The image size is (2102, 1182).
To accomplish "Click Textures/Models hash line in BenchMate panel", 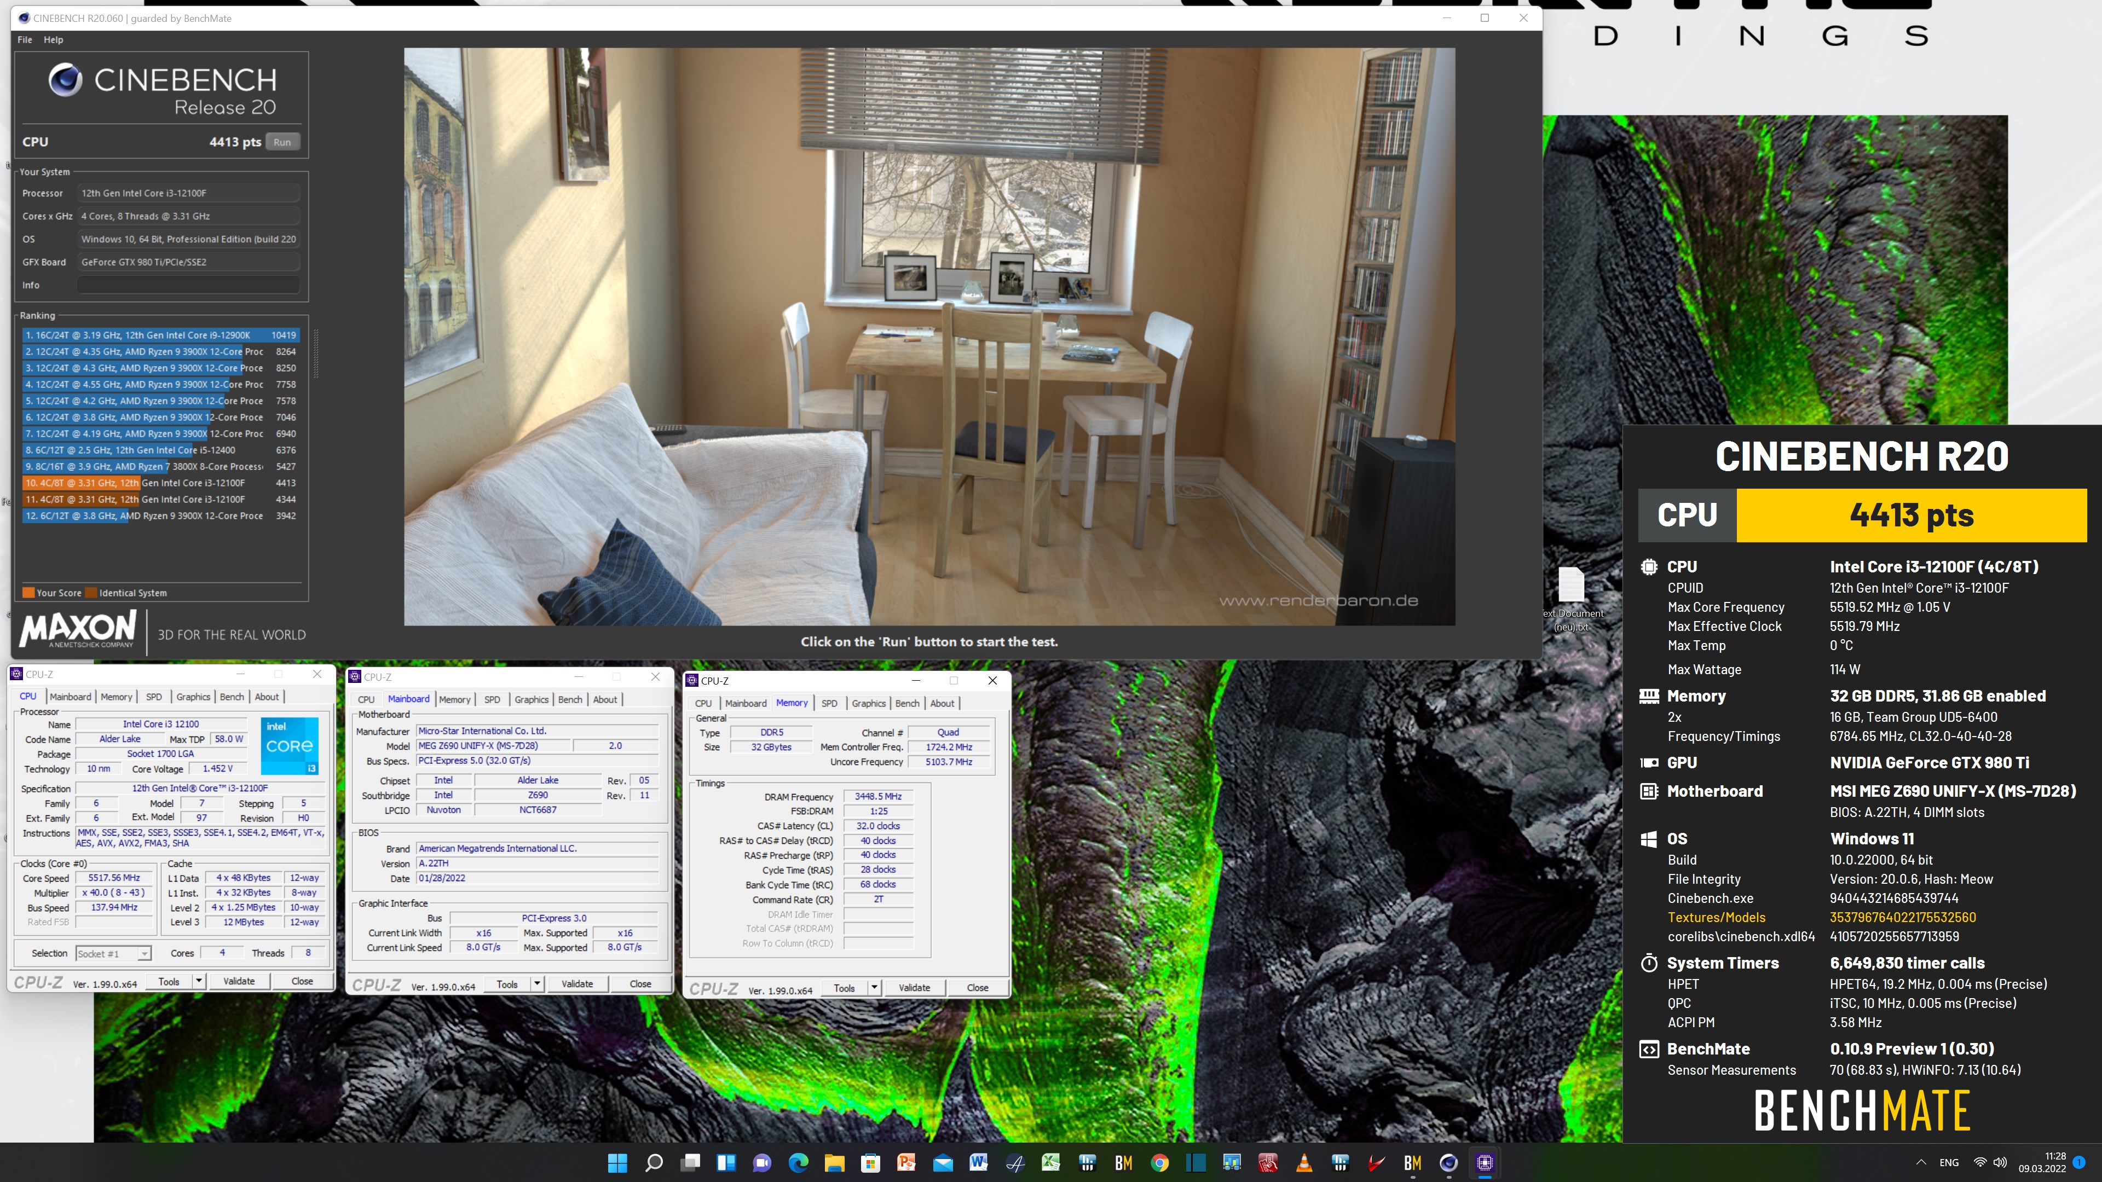I will click(1821, 917).
